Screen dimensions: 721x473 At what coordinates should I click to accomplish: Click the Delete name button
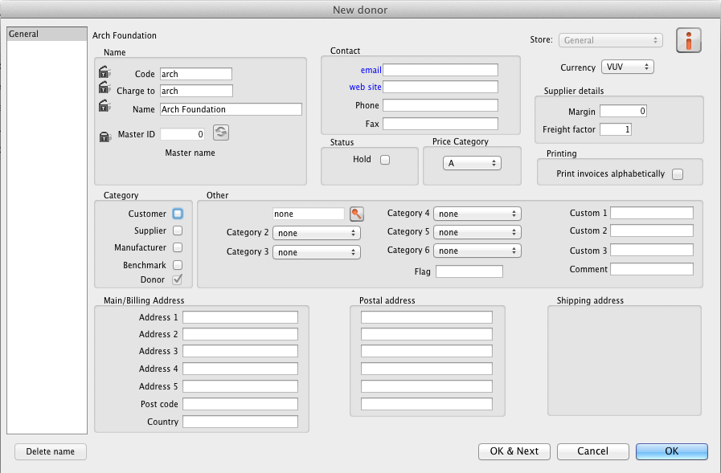[51, 451]
